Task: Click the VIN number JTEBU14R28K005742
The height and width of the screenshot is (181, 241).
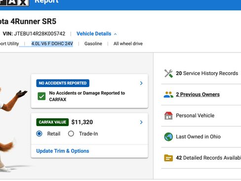Action: [x=40, y=34]
